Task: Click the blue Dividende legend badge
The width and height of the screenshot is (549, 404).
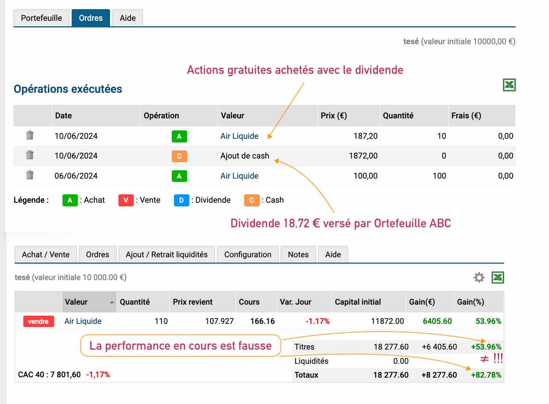Action: (181, 200)
